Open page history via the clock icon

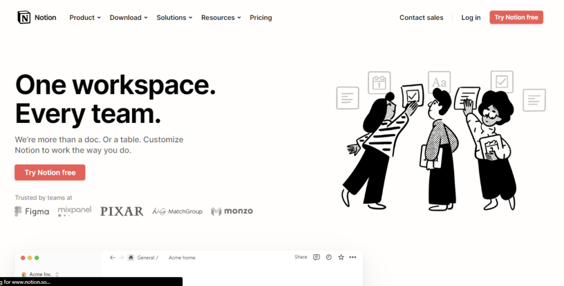(329, 257)
